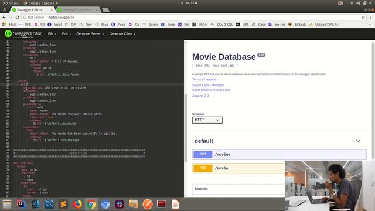The width and height of the screenshot is (375, 211).
Task: Launch Chromium from dock
Action: pos(105,205)
